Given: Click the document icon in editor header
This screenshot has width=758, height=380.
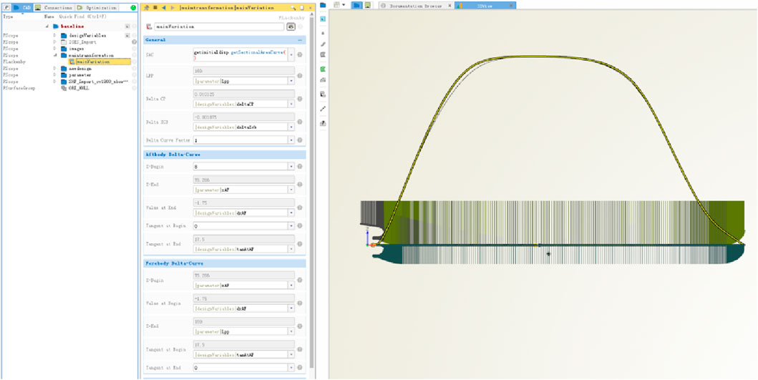Looking at the screenshot, I should 301,8.
